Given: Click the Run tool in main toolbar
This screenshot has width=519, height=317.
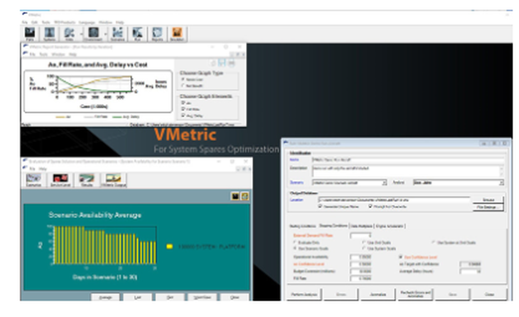Looking at the screenshot, I should click(x=138, y=34).
